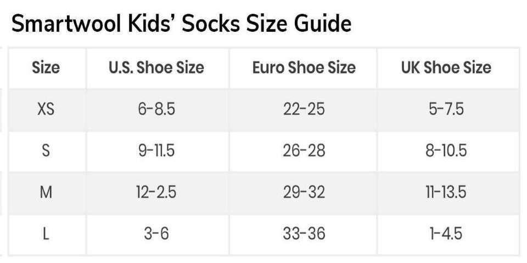
Task: Click the 3-6 U.S. size cell
Action: click(x=156, y=234)
